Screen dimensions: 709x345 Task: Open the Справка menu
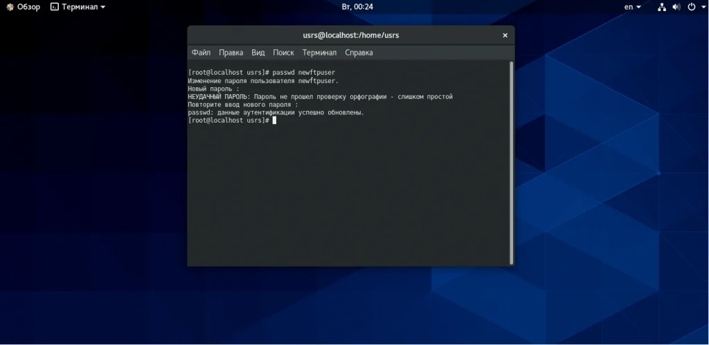(359, 53)
